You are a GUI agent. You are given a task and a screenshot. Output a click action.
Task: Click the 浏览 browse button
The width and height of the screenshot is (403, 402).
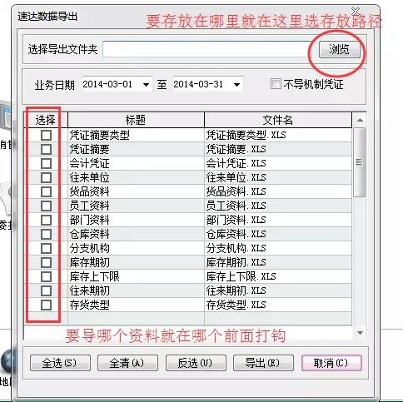(339, 49)
